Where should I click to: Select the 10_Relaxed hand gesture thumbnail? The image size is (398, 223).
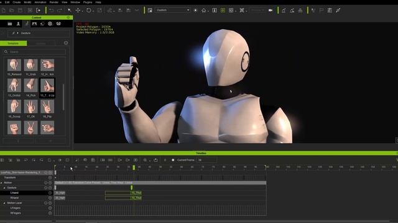14,65
